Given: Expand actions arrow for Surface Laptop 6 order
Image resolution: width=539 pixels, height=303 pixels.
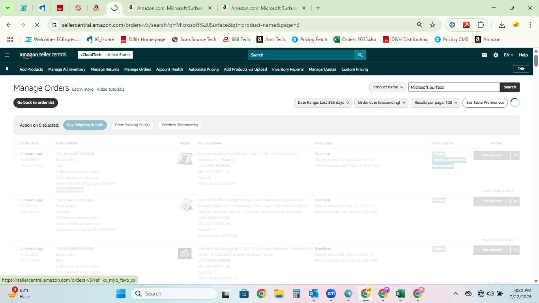Looking at the screenshot, I should tap(515, 250).
